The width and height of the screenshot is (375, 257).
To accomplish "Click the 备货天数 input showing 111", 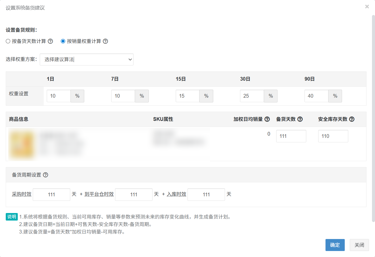I will tap(291, 136).
